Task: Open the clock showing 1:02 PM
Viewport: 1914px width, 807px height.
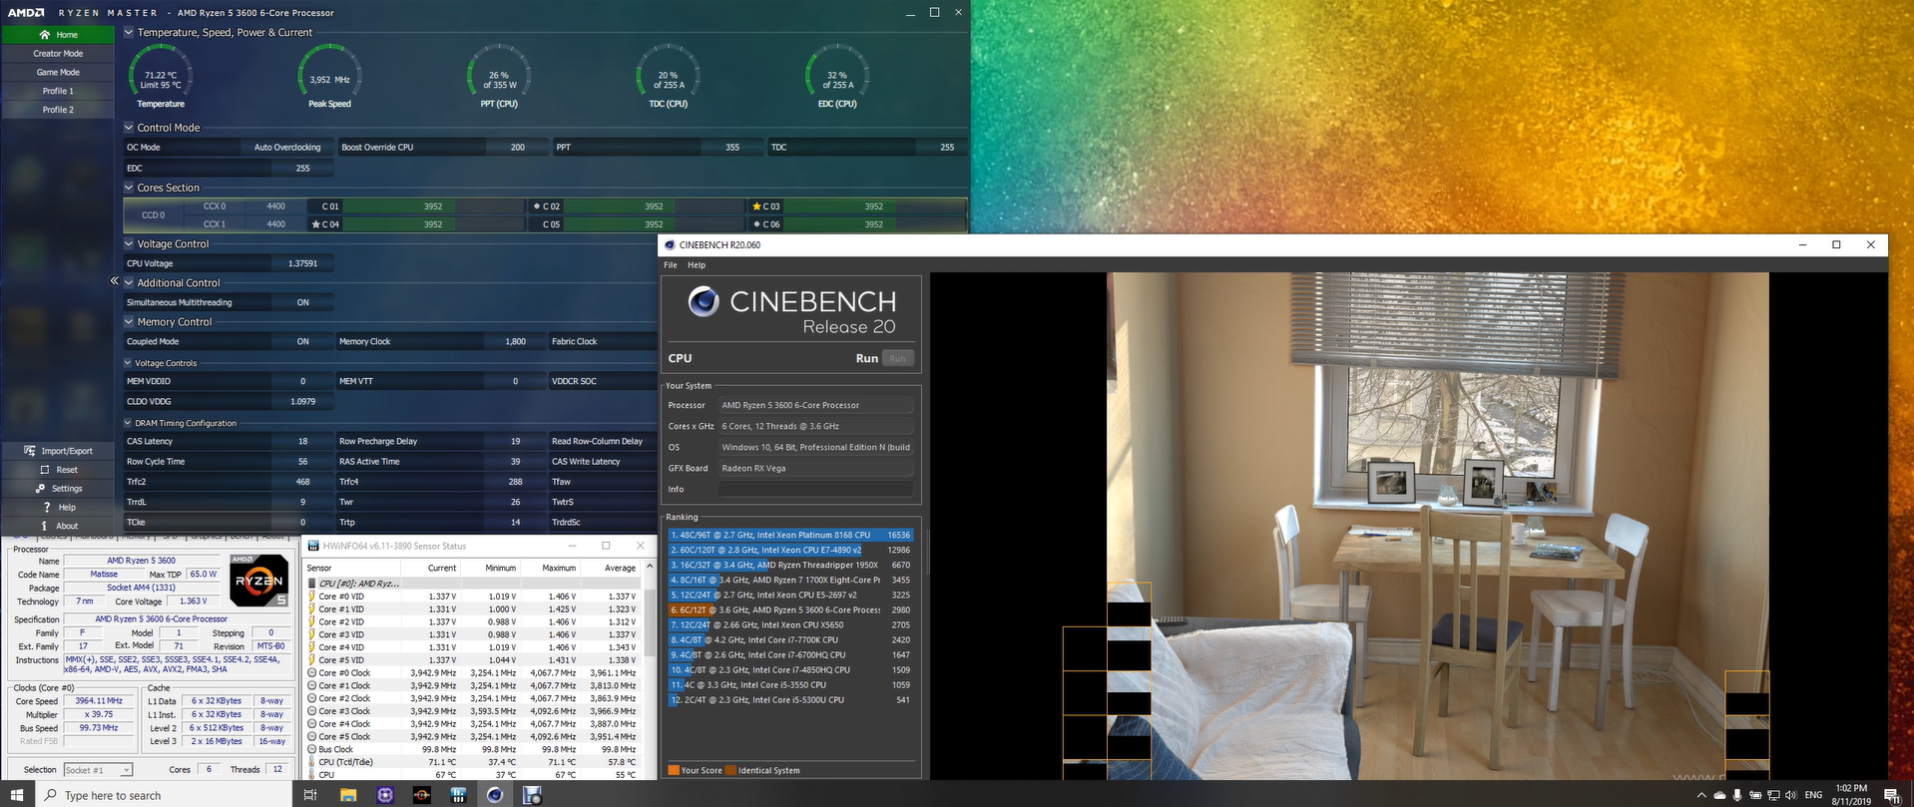Action: pos(1851,795)
